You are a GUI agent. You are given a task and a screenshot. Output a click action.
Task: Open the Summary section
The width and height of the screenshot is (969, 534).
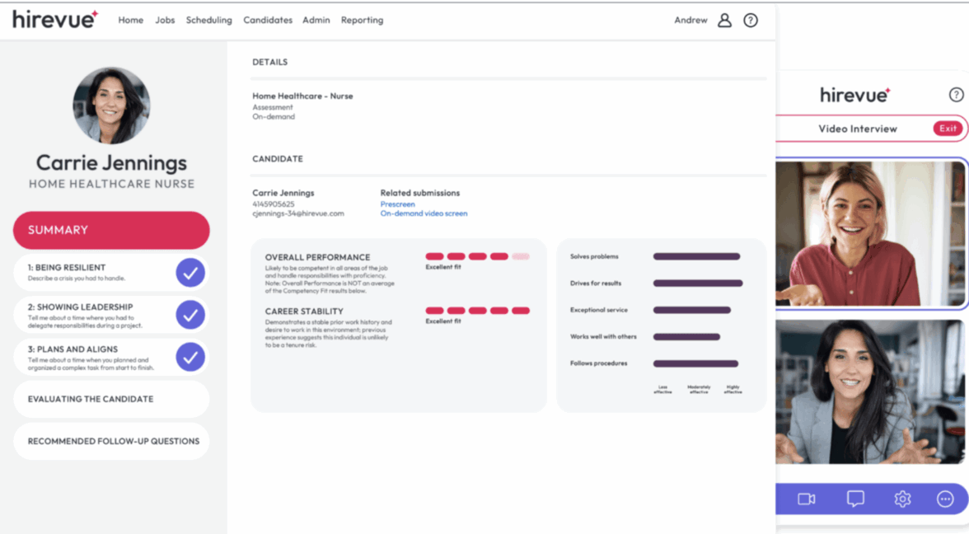click(111, 230)
